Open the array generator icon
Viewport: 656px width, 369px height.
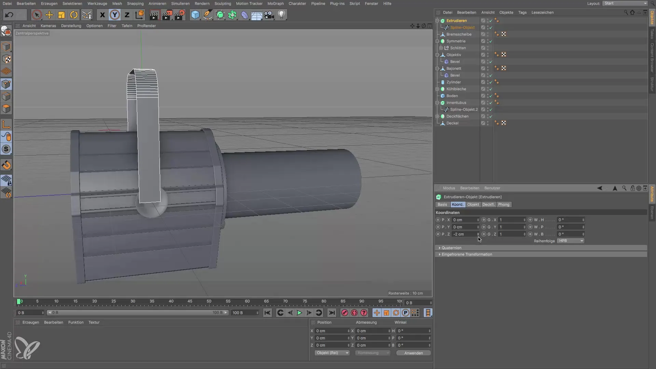pos(232,15)
